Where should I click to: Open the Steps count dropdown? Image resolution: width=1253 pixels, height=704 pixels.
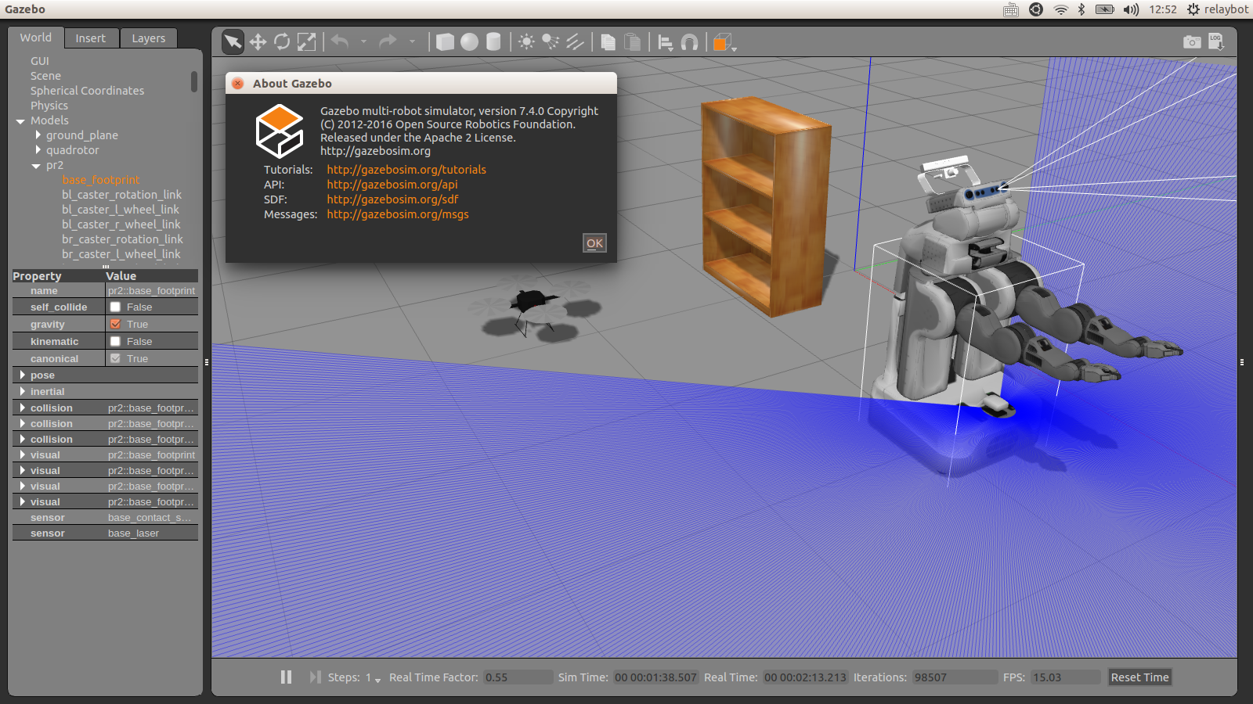point(374,677)
